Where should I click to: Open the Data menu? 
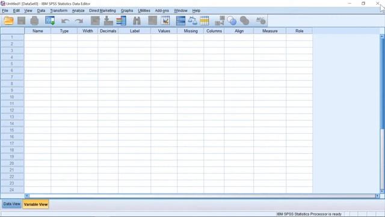42,11
